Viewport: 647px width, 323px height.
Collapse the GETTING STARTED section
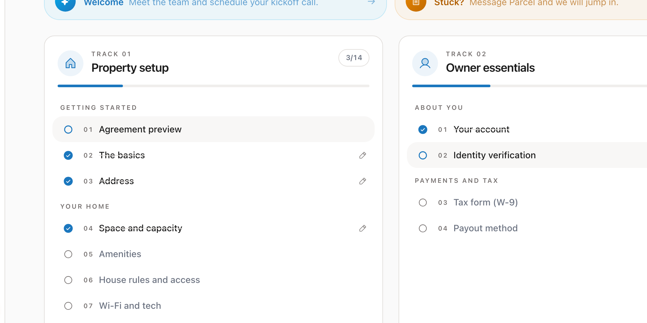pyautogui.click(x=98, y=108)
